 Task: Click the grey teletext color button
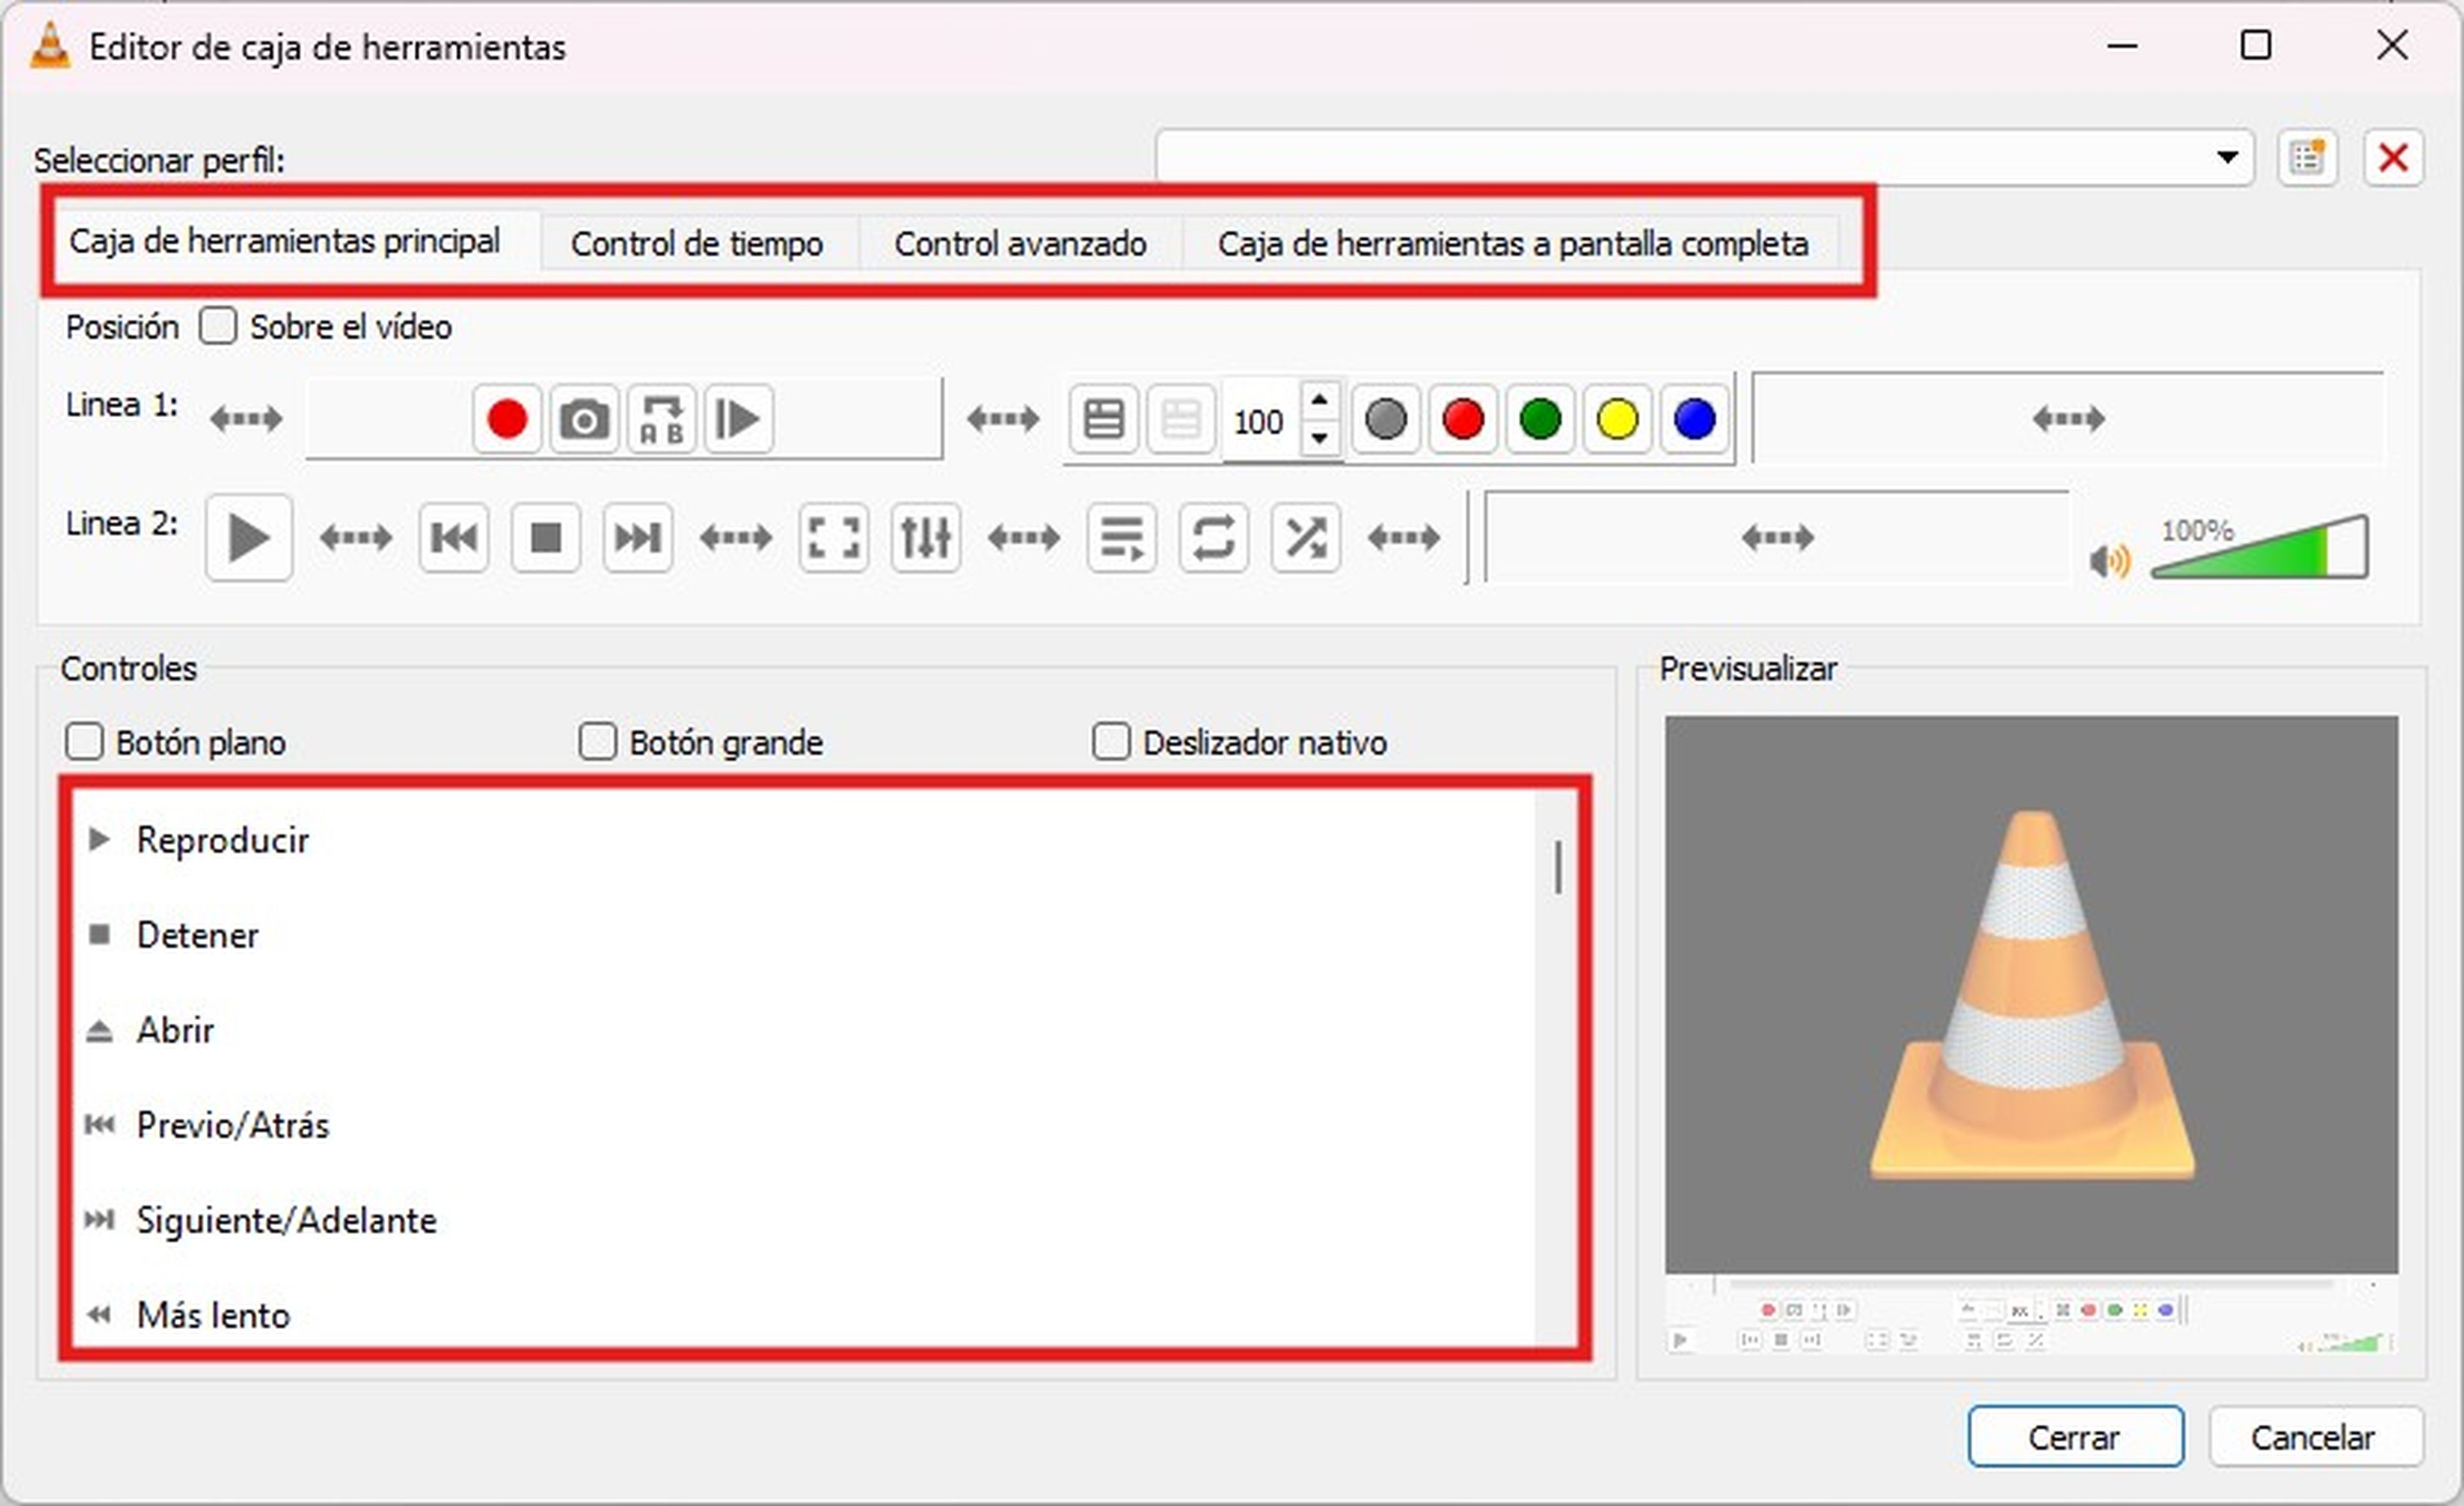pyautogui.click(x=1386, y=419)
